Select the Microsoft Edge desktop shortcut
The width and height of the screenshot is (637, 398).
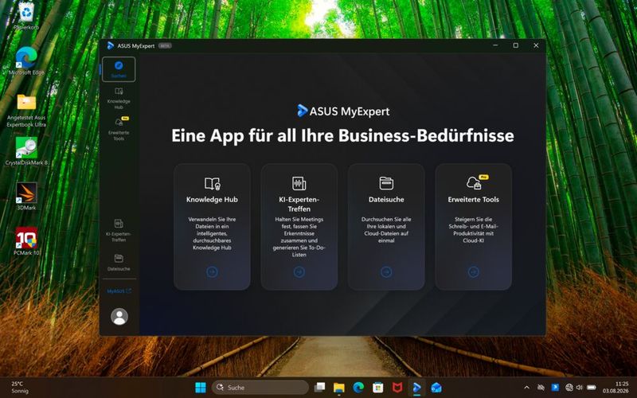pos(26,60)
